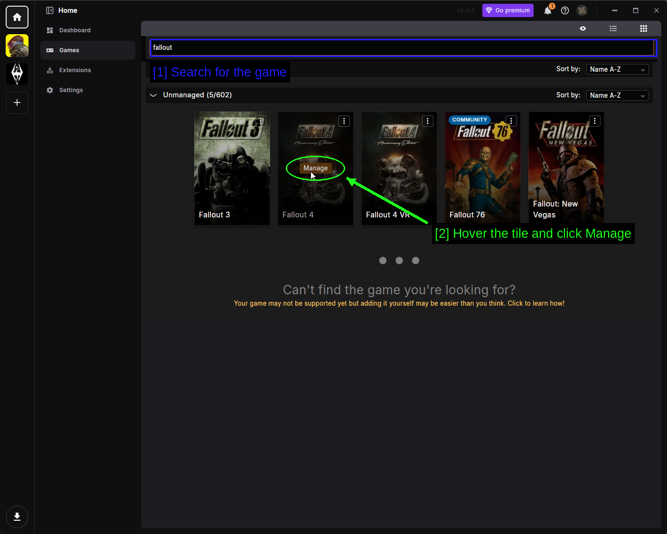
Task: Open Fallout 4 VR tile options menu
Action: click(x=428, y=121)
